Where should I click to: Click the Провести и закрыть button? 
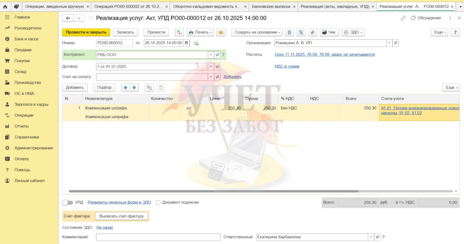click(86, 32)
